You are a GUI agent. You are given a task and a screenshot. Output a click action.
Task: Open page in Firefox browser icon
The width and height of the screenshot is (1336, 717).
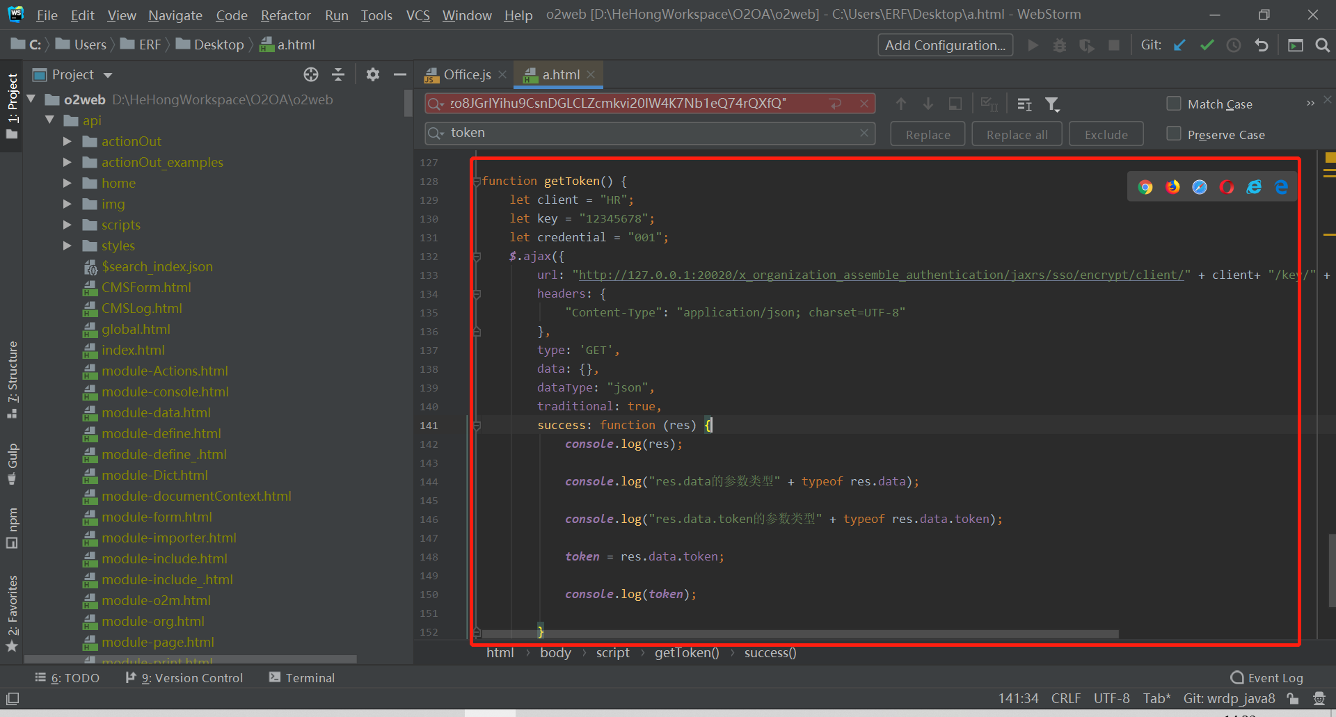click(x=1172, y=187)
